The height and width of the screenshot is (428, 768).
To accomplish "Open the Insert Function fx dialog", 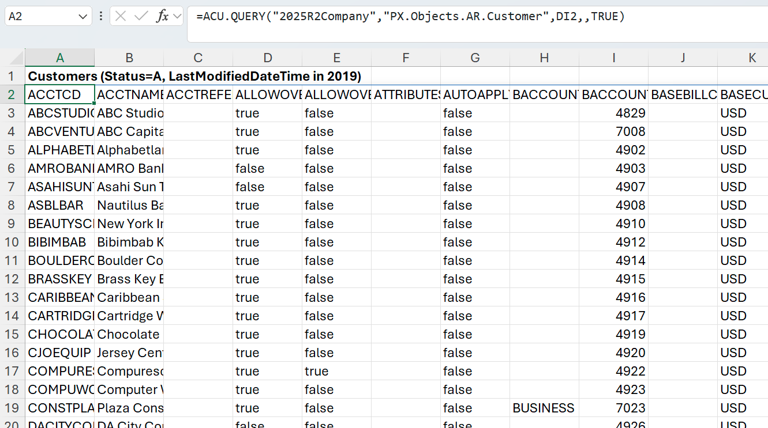I will (162, 16).
